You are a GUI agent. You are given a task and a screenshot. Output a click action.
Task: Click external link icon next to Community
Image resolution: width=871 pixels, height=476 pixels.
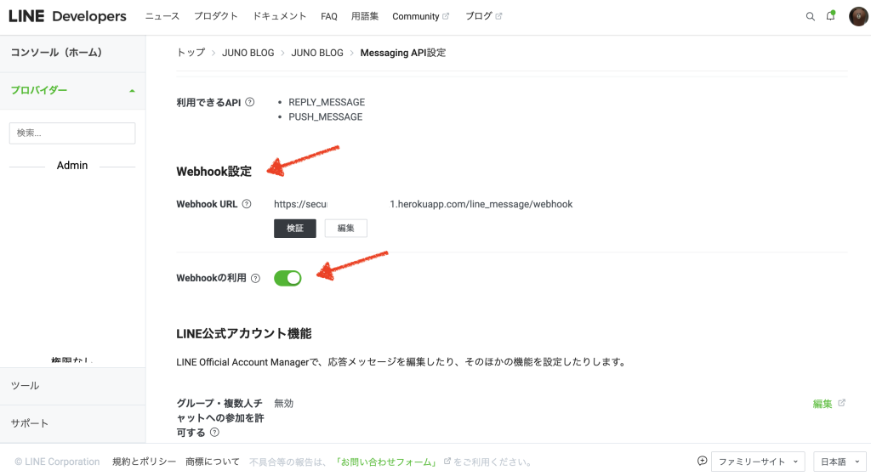446,16
